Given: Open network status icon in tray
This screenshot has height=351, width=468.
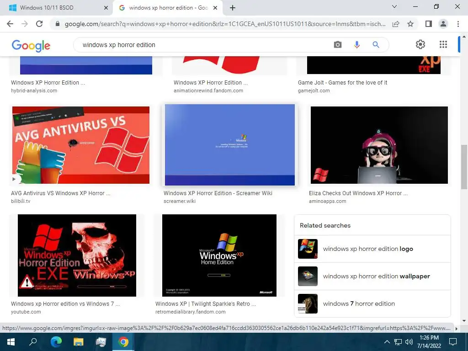Looking at the screenshot, I should 398,342.
